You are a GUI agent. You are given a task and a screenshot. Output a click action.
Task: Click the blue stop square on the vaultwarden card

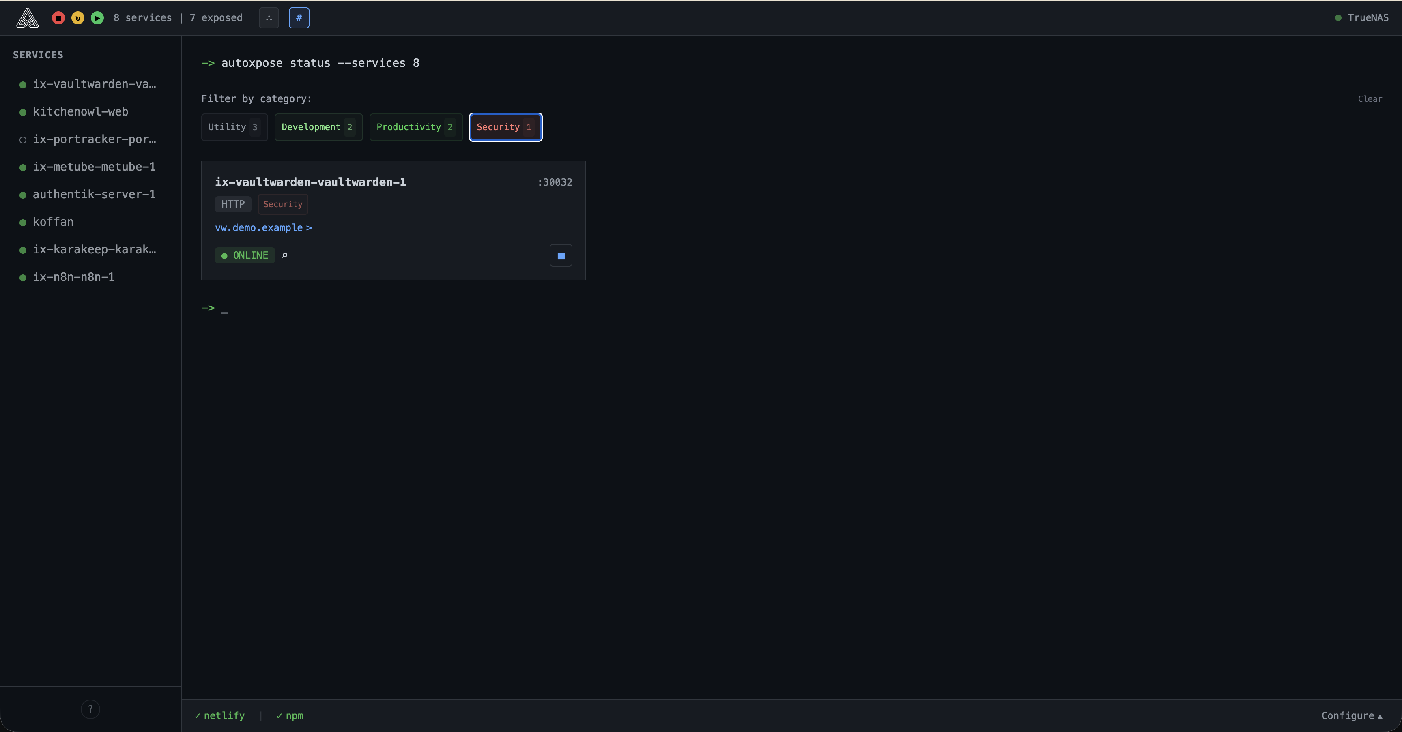click(561, 256)
